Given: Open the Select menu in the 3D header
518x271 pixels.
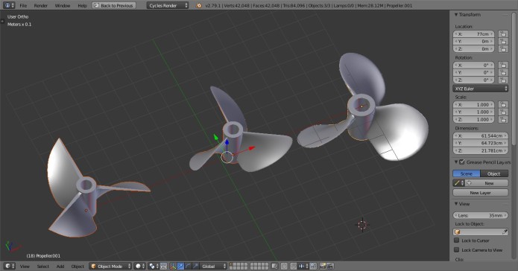Looking at the screenshot, I should [43, 266].
